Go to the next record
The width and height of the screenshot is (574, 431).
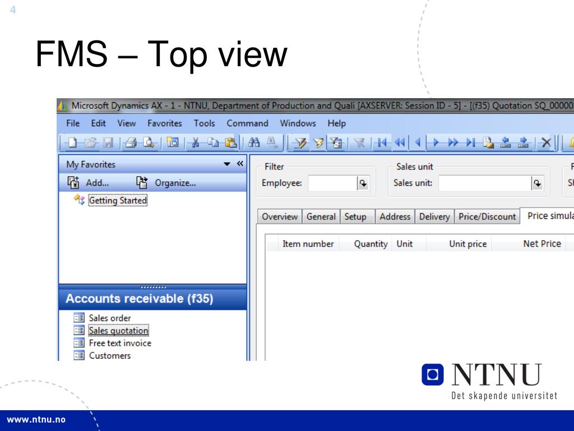point(436,142)
